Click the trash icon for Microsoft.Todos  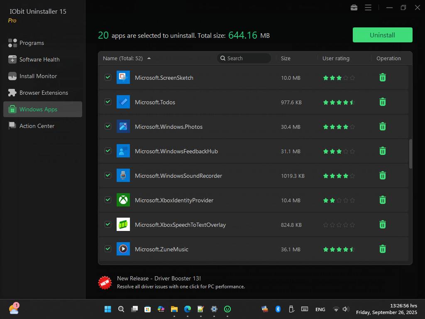click(382, 102)
